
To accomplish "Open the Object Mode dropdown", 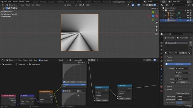I will coord(13,5).
